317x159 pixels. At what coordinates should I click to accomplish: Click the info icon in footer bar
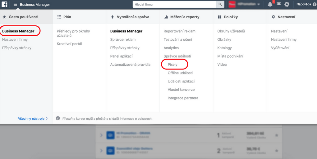click(x=58, y=118)
